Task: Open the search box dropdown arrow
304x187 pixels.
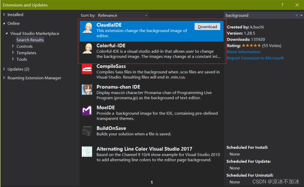Action: click(301, 15)
